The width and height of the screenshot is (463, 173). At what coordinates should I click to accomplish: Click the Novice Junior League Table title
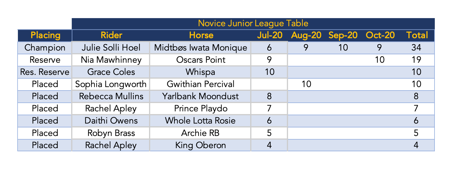point(253,24)
